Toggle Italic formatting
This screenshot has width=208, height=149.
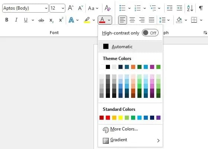coord(16,20)
